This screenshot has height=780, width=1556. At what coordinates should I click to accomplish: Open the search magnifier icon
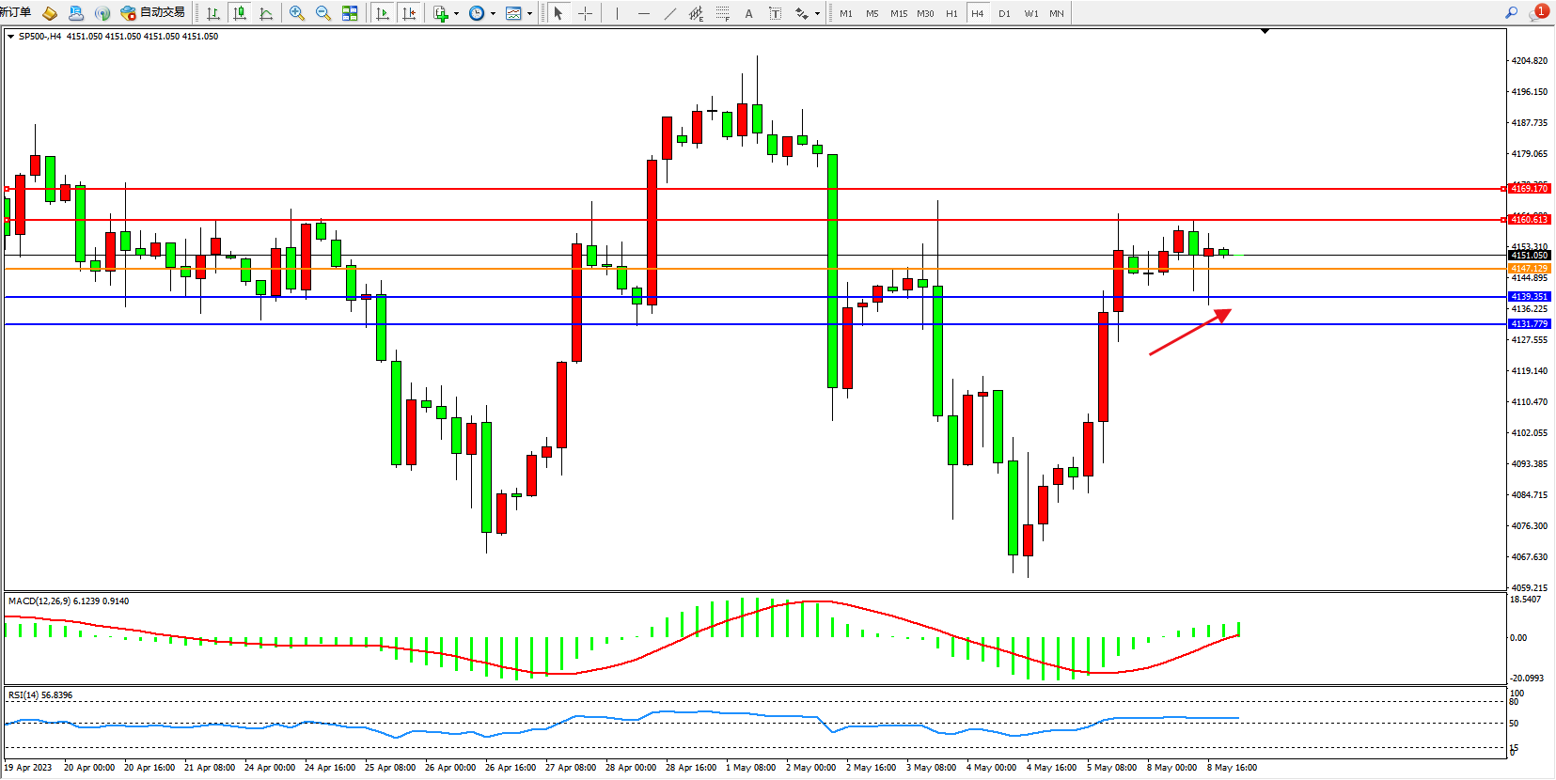coord(1512,12)
